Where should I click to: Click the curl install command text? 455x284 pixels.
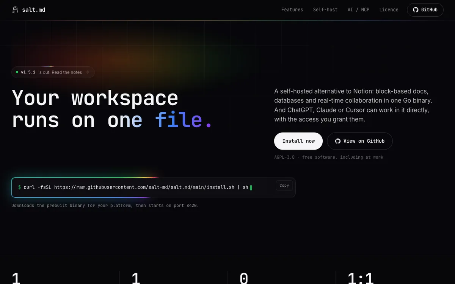click(136, 187)
